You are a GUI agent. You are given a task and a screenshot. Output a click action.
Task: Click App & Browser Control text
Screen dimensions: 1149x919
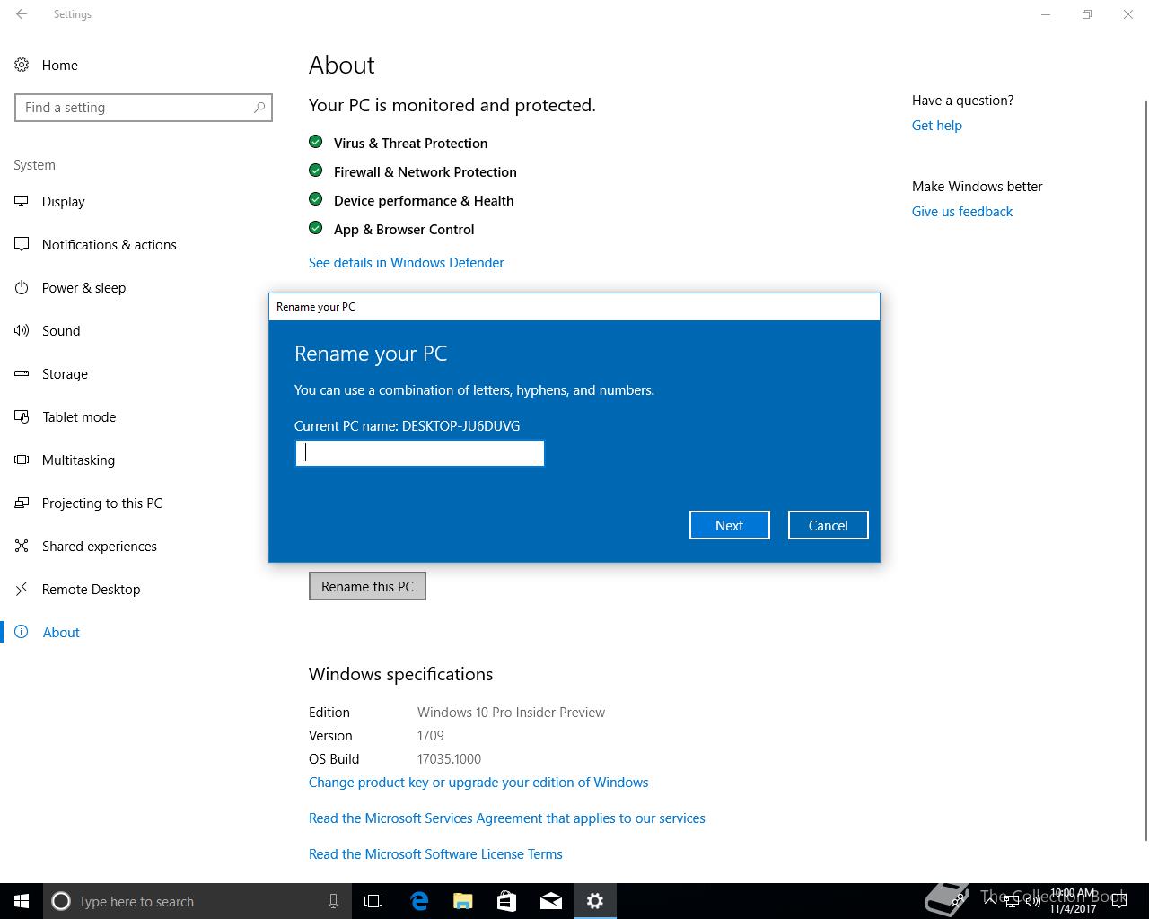tap(404, 230)
